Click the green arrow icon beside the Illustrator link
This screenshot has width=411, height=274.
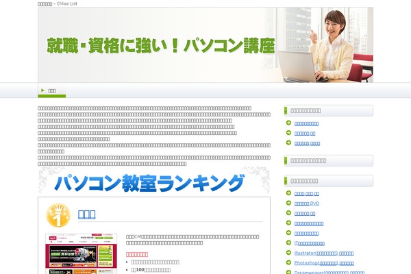288,253
